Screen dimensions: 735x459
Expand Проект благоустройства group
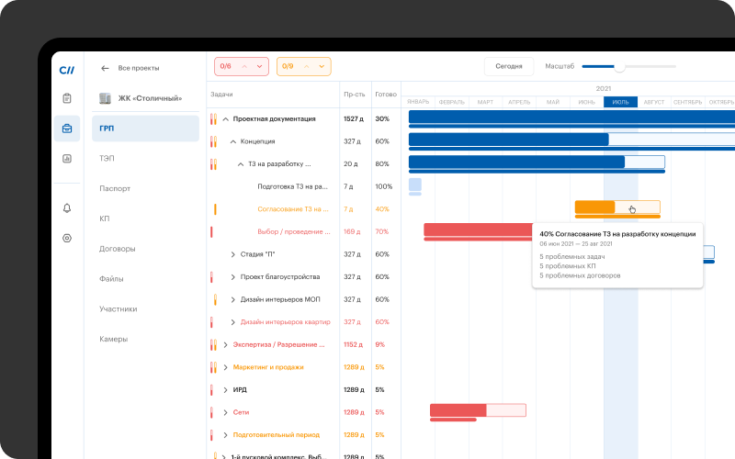click(x=233, y=277)
